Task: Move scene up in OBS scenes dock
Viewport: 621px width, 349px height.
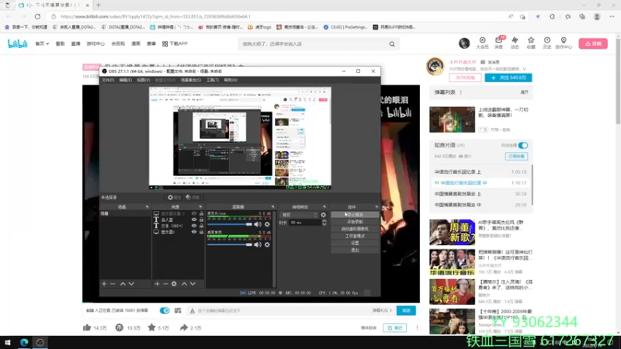Action: (123, 284)
